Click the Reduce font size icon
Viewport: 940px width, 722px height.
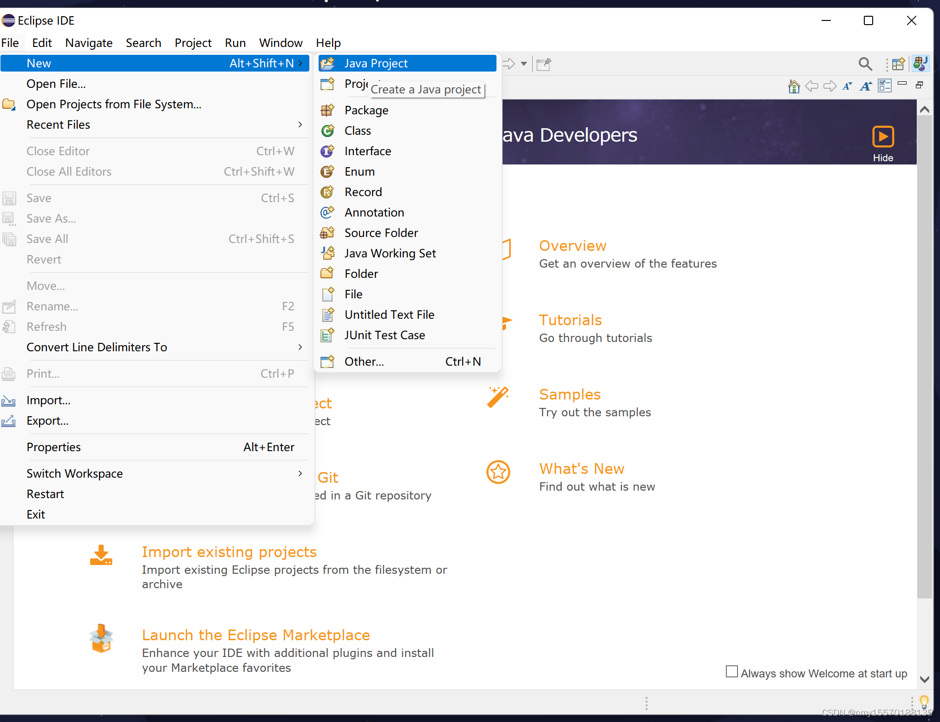847,86
